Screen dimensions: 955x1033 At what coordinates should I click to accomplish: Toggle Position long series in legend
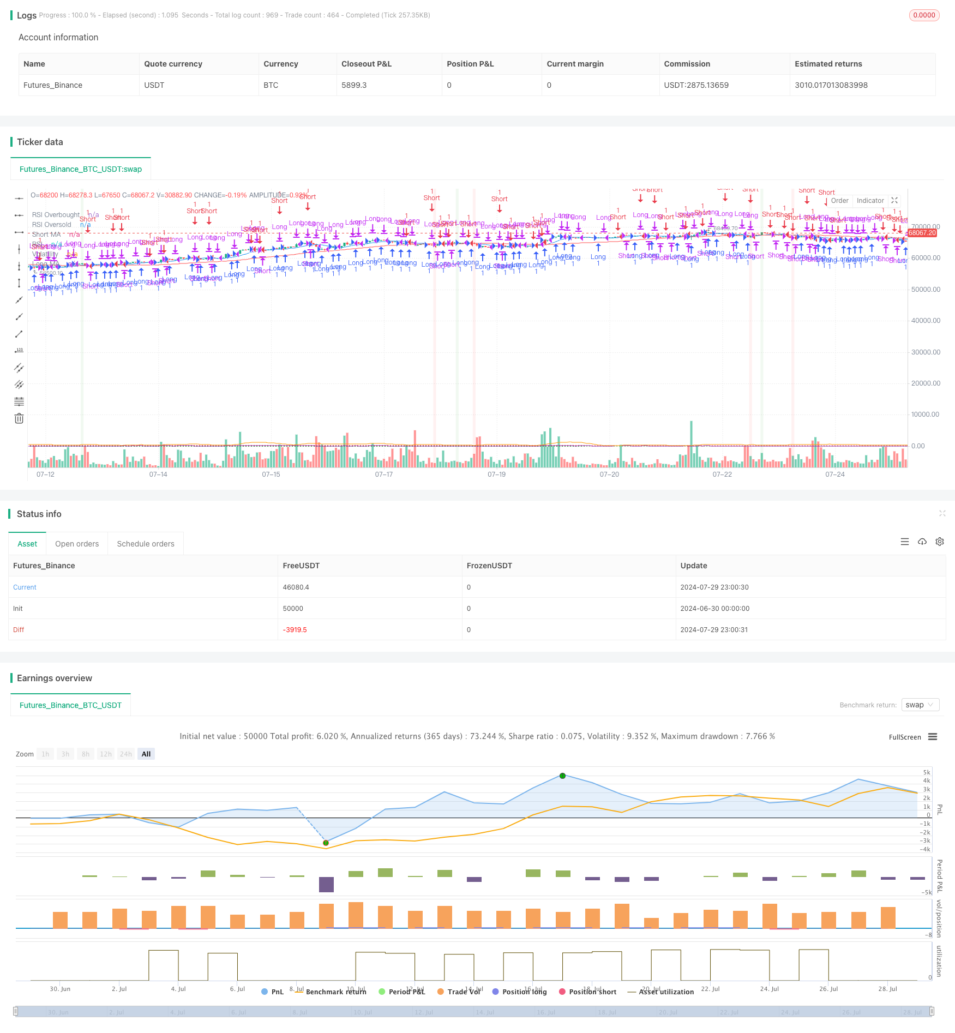pyautogui.click(x=519, y=992)
